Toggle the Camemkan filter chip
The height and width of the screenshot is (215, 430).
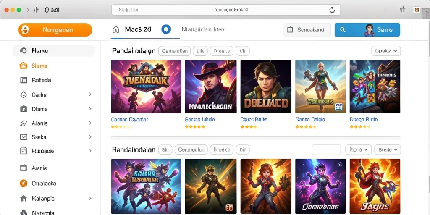(x=174, y=51)
